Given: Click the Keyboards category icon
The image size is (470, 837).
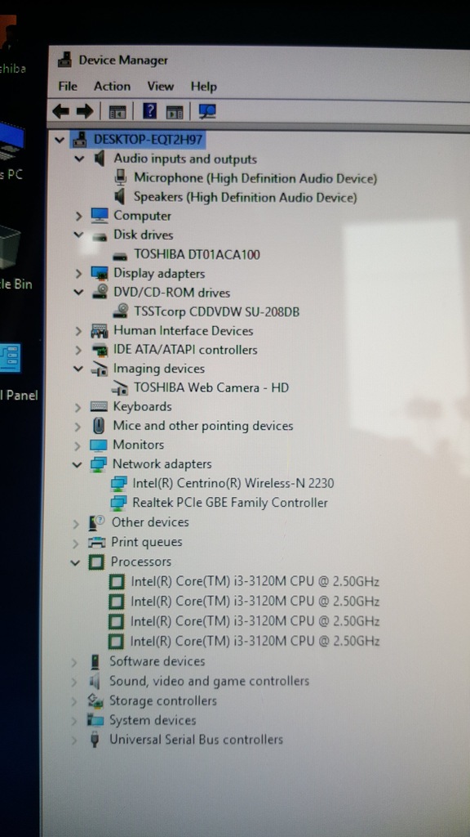Looking at the screenshot, I should pyautogui.click(x=99, y=407).
